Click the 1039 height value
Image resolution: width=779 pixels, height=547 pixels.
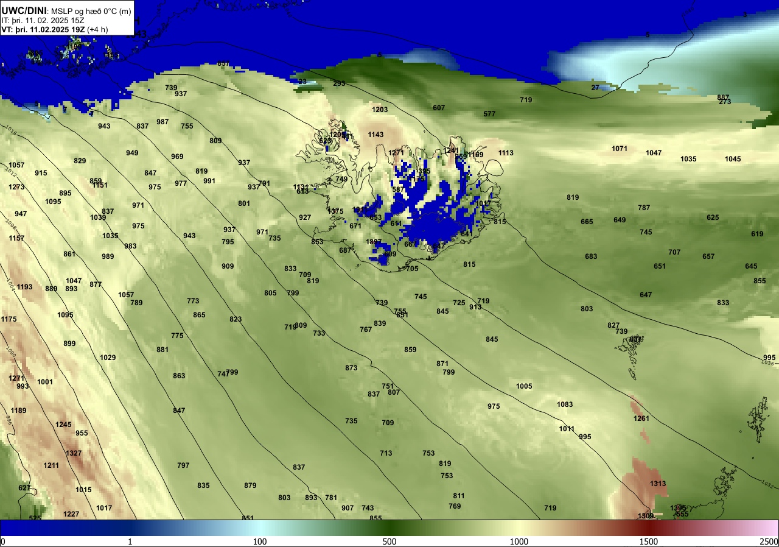click(x=98, y=217)
